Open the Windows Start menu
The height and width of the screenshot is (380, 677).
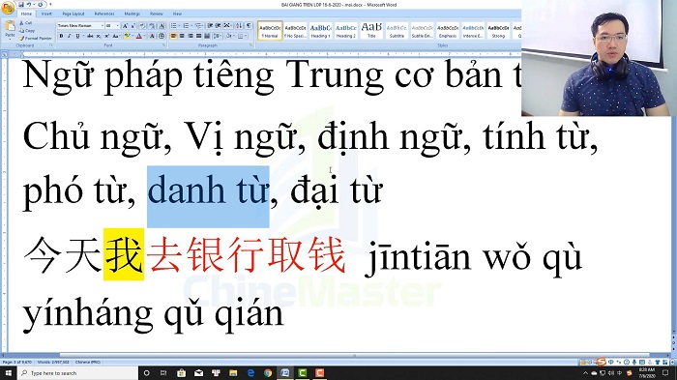click(x=8, y=373)
